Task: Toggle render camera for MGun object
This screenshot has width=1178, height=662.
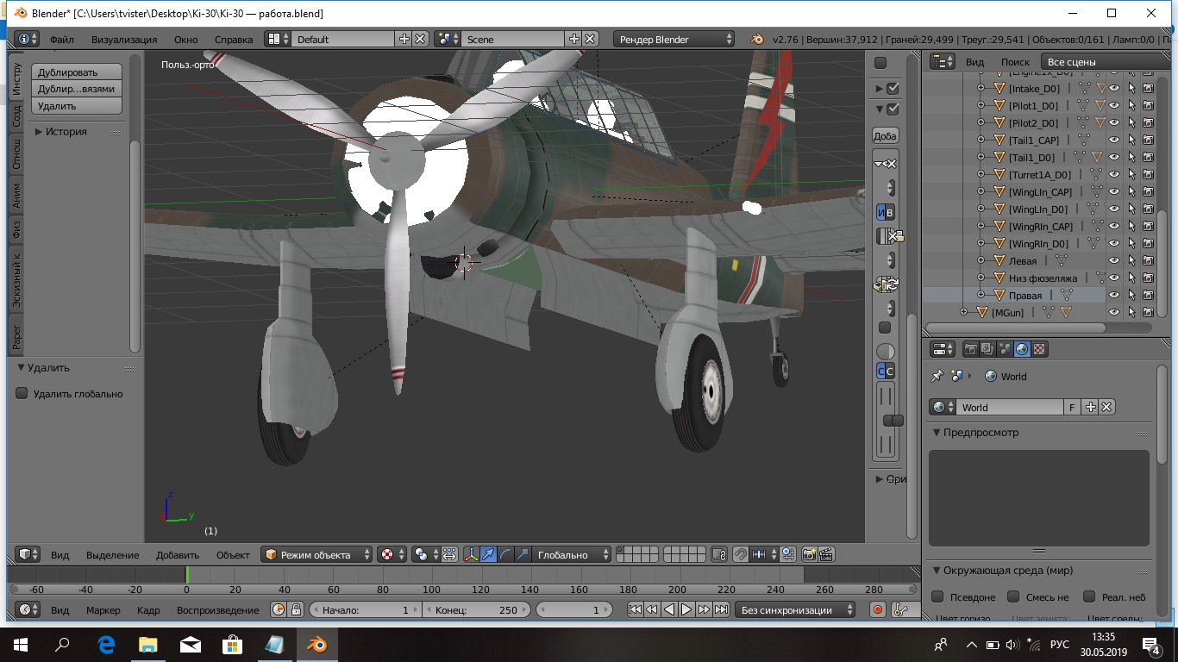Action: tap(1148, 312)
